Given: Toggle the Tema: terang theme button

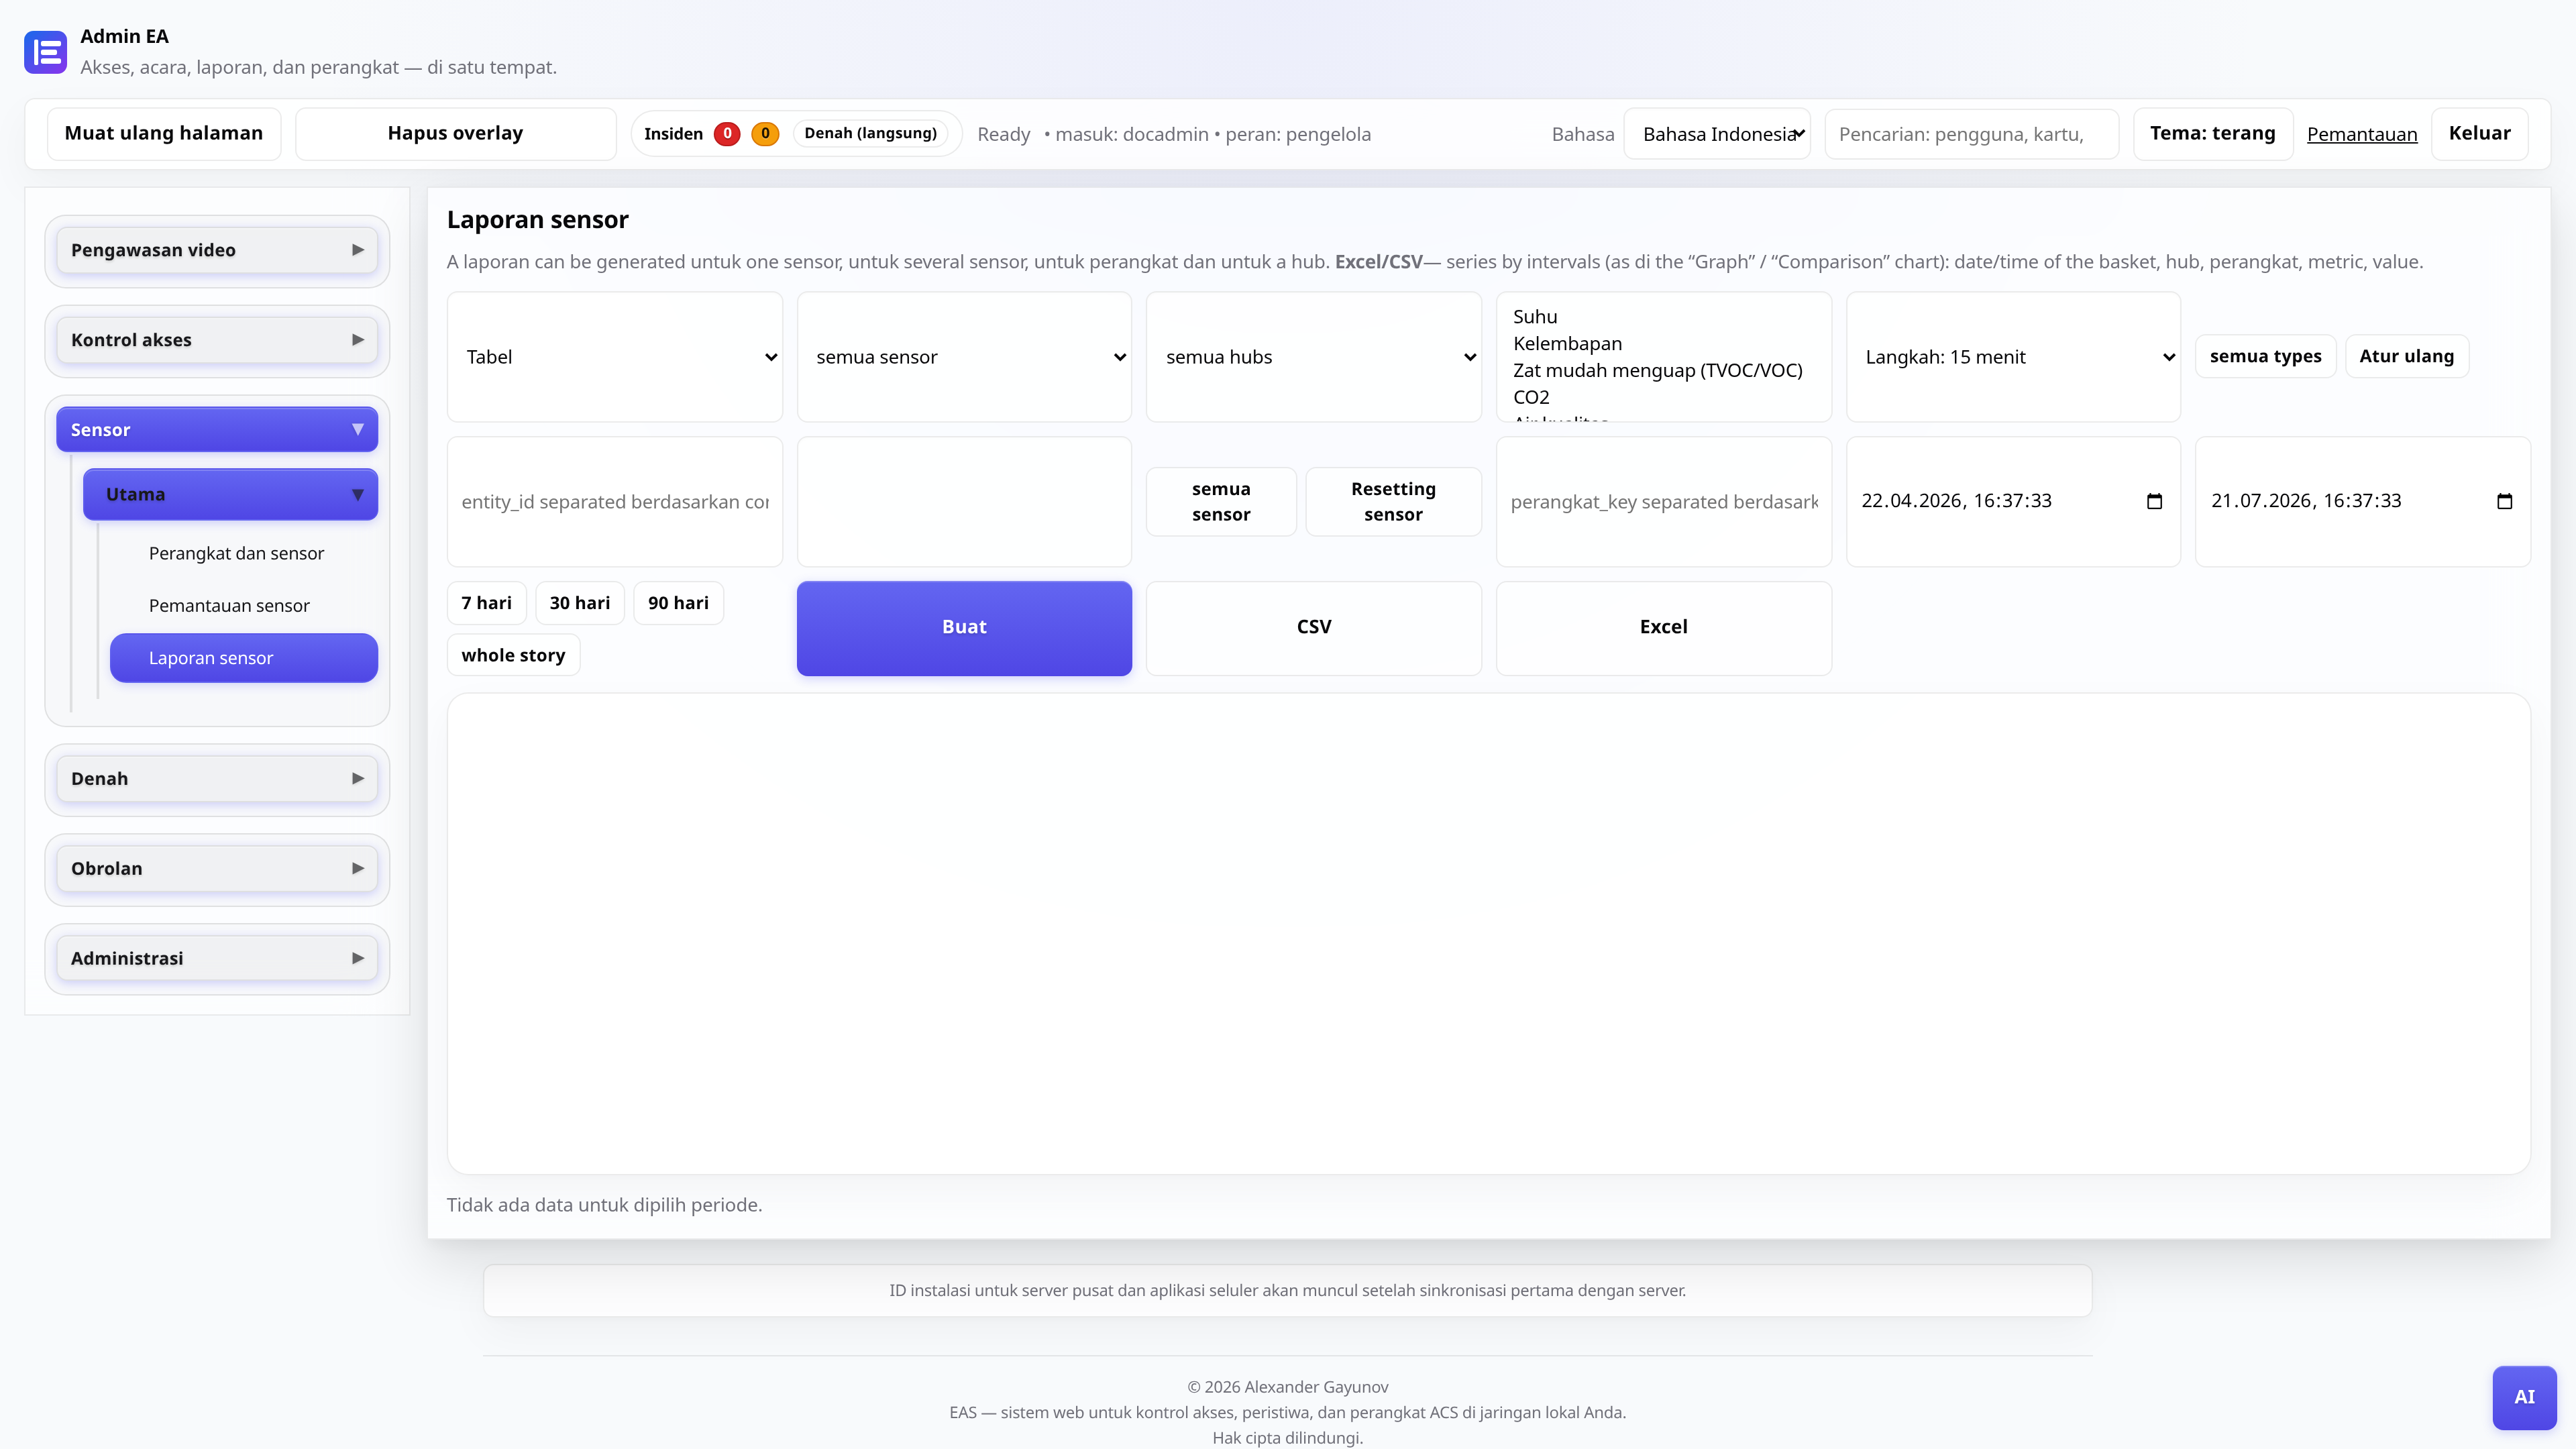Looking at the screenshot, I should [2212, 134].
